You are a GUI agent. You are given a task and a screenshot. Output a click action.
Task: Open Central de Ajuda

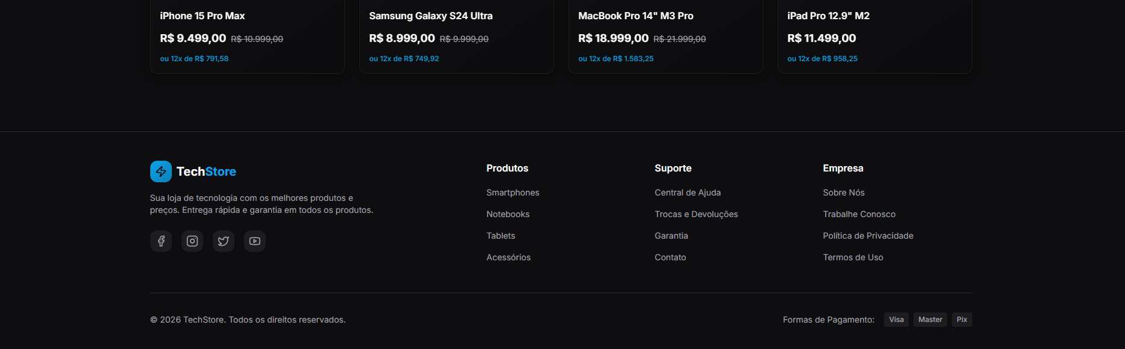coord(687,192)
